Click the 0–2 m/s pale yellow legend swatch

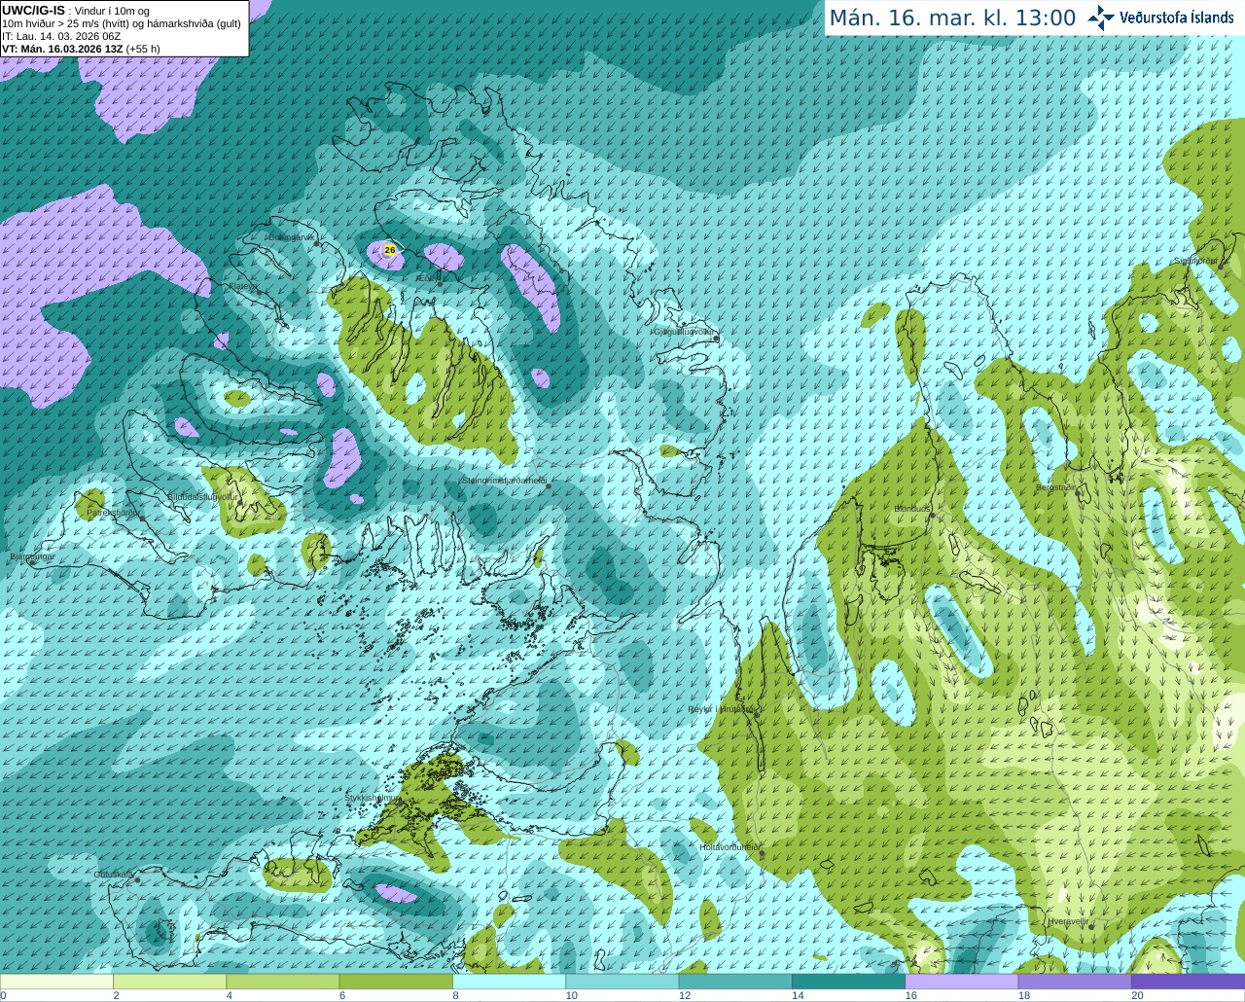coord(56,982)
